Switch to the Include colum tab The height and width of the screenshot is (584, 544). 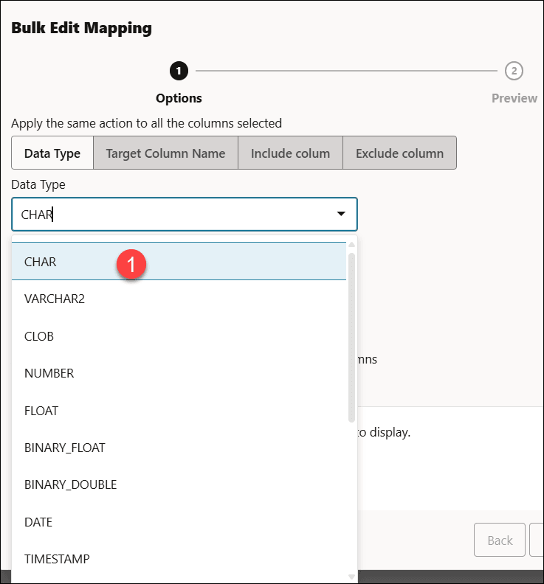[290, 153]
